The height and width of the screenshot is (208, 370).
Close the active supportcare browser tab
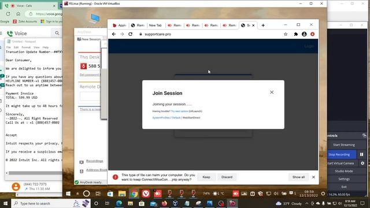[253, 25]
